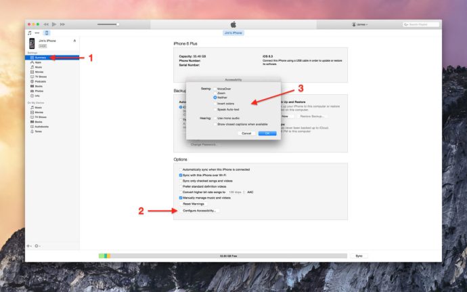
Task: Enable Show closed captions when available
Action: coord(215,124)
